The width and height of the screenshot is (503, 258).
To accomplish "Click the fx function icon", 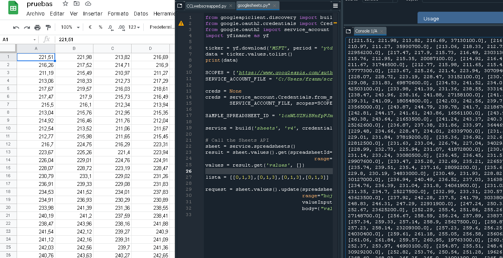I will (47, 39).
